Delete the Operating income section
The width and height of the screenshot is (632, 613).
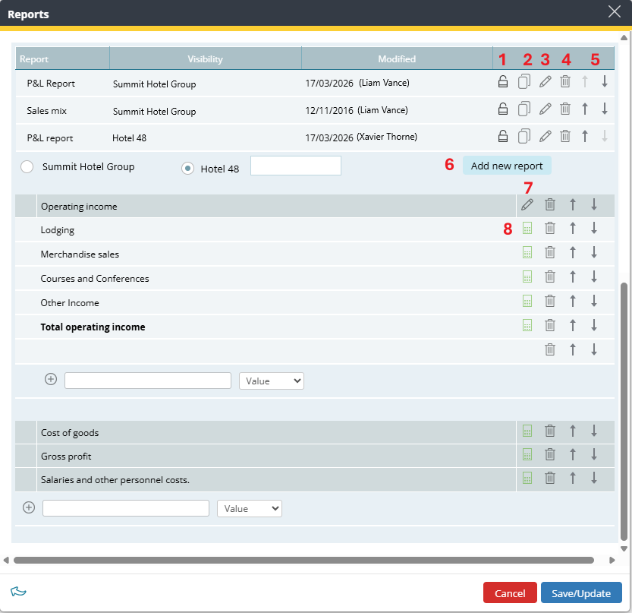(x=550, y=205)
